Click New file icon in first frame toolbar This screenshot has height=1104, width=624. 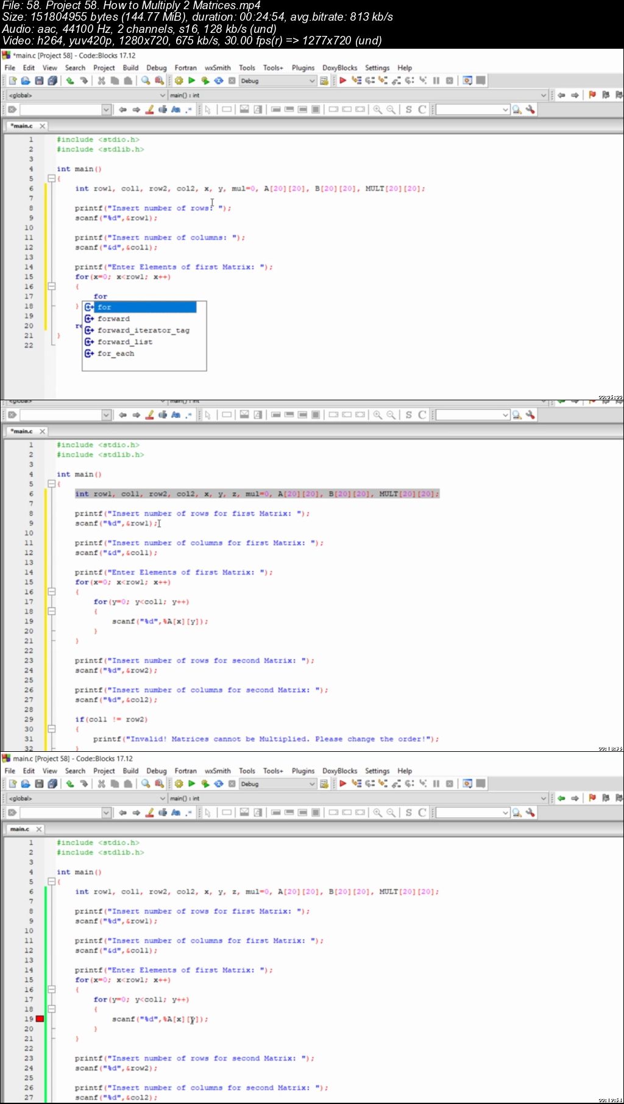pyautogui.click(x=12, y=80)
